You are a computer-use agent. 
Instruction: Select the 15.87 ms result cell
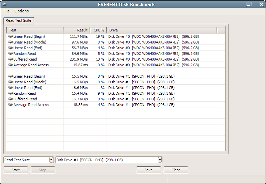coord(81,65)
